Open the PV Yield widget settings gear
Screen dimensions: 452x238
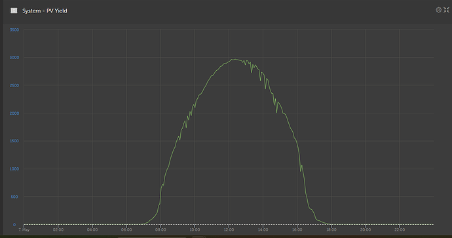click(x=438, y=10)
